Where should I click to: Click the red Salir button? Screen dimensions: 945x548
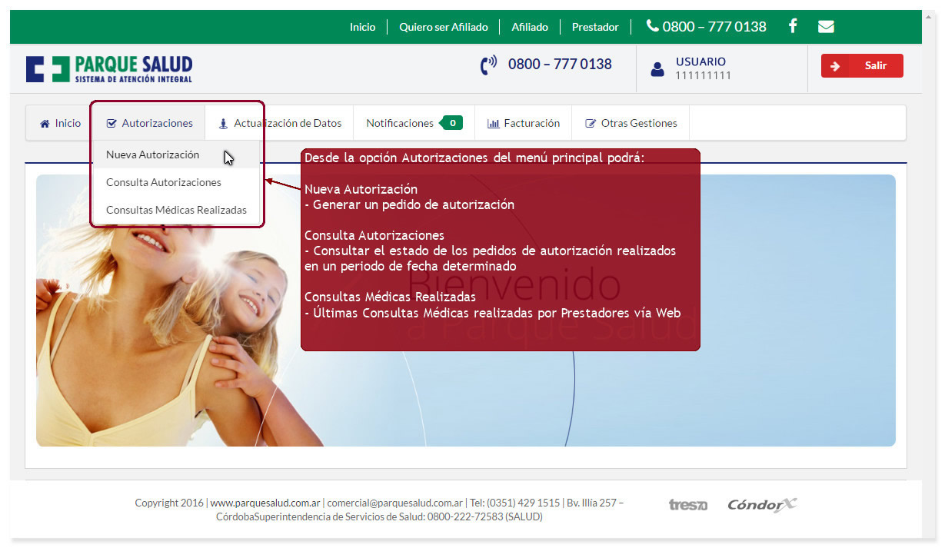(x=862, y=65)
